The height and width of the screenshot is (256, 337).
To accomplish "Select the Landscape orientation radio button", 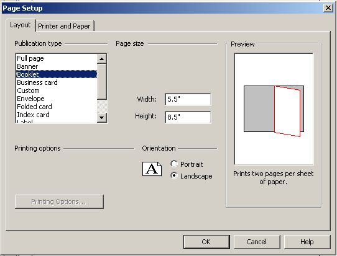I will click(174, 175).
